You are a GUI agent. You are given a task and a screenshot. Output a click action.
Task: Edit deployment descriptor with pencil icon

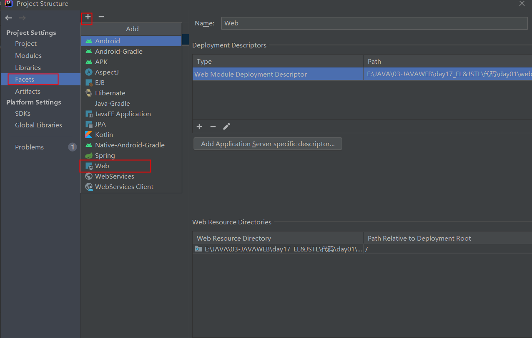(x=226, y=127)
